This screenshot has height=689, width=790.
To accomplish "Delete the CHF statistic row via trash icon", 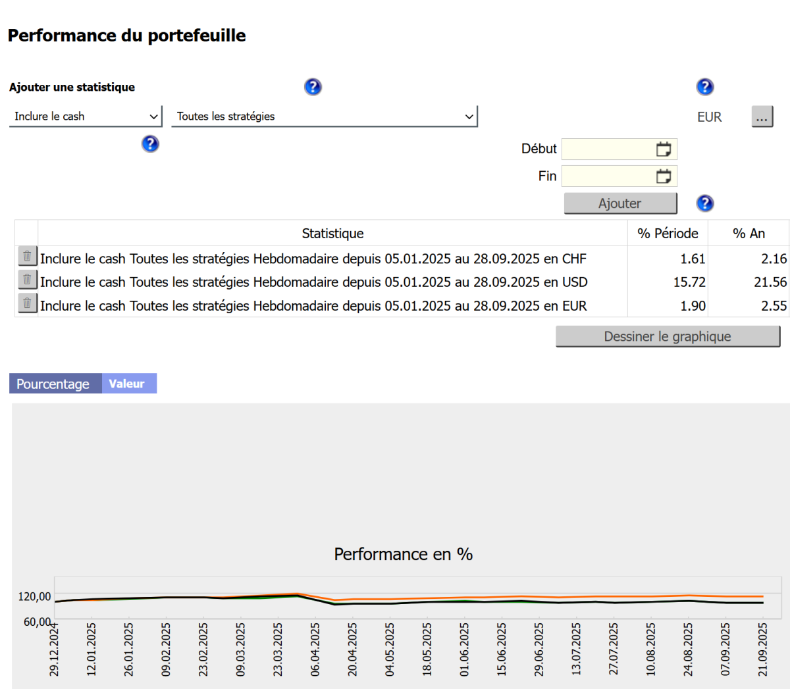I will click(27, 257).
